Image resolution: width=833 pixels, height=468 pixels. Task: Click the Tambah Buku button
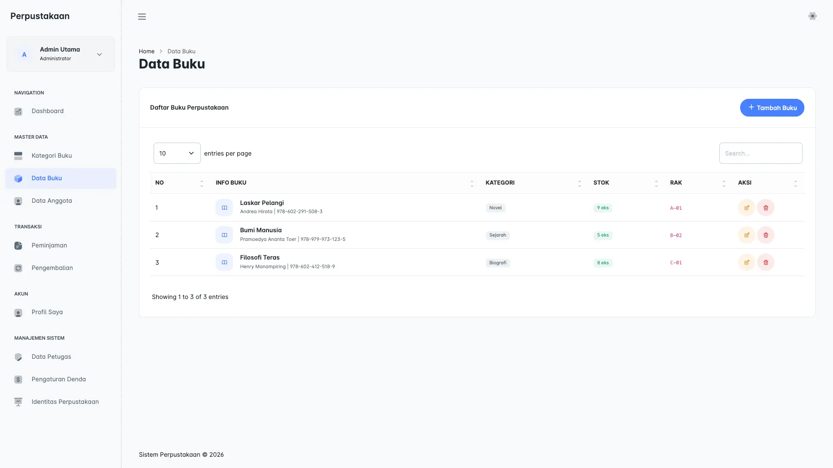coord(772,107)
